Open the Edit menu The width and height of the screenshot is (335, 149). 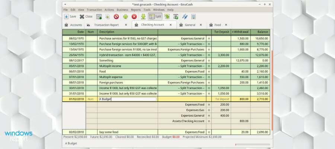pos(73,10)
